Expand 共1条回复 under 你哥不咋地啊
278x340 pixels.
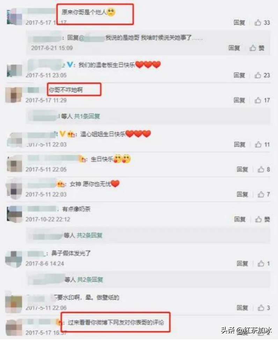click(87, 116)
